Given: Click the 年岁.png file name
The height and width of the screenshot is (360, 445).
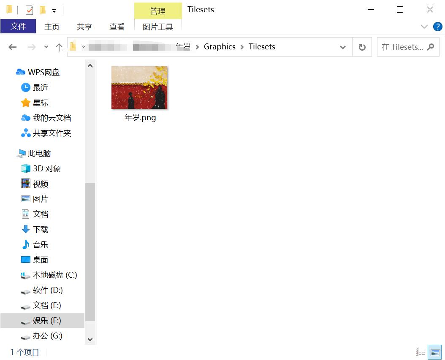Looking at the screenshot, I should tap(140, 117).
